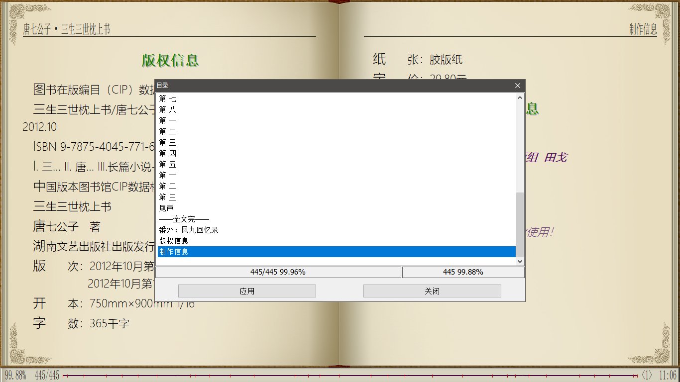
Task: Click the scroll-up arrow in the chapter list
Action: point(519,97)
